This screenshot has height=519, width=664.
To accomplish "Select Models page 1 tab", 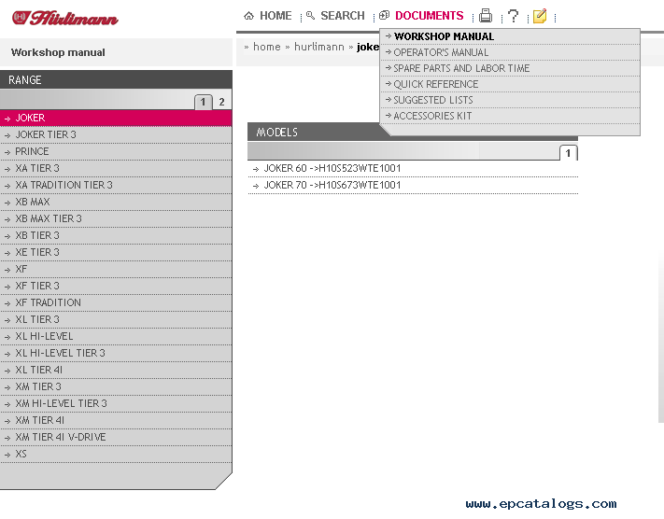I will pyautogui.click(x=568, y=153).
